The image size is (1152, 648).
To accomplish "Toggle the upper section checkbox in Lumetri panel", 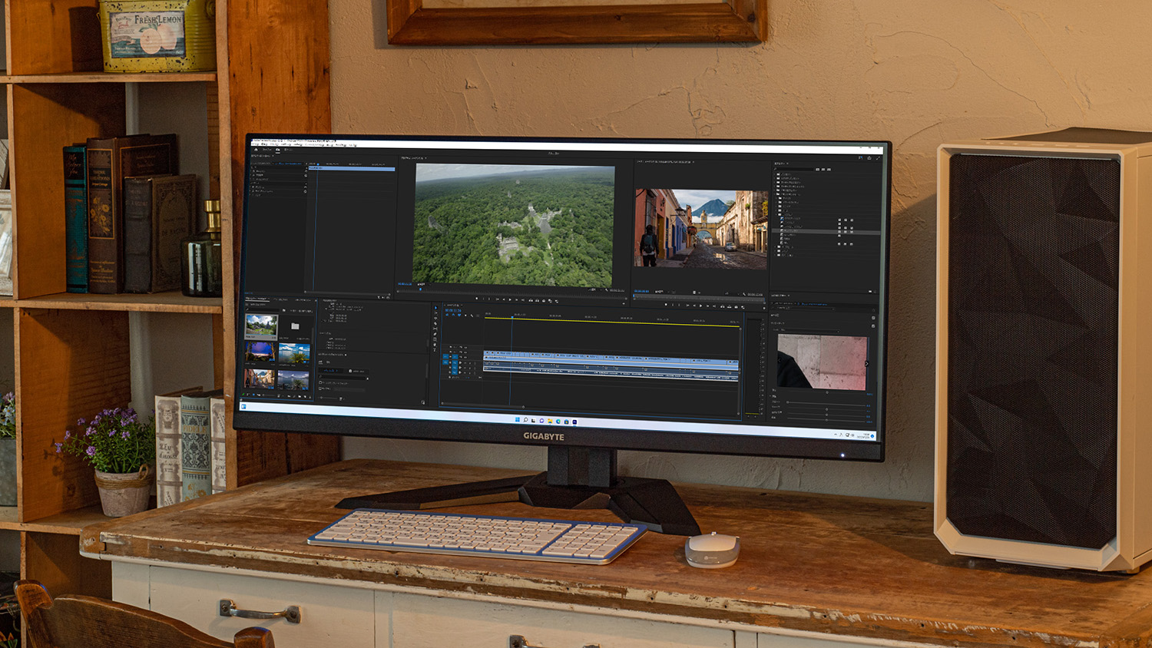I will point(873,318).
